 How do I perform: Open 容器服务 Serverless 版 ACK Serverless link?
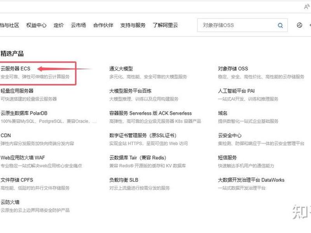coord(150,113)
